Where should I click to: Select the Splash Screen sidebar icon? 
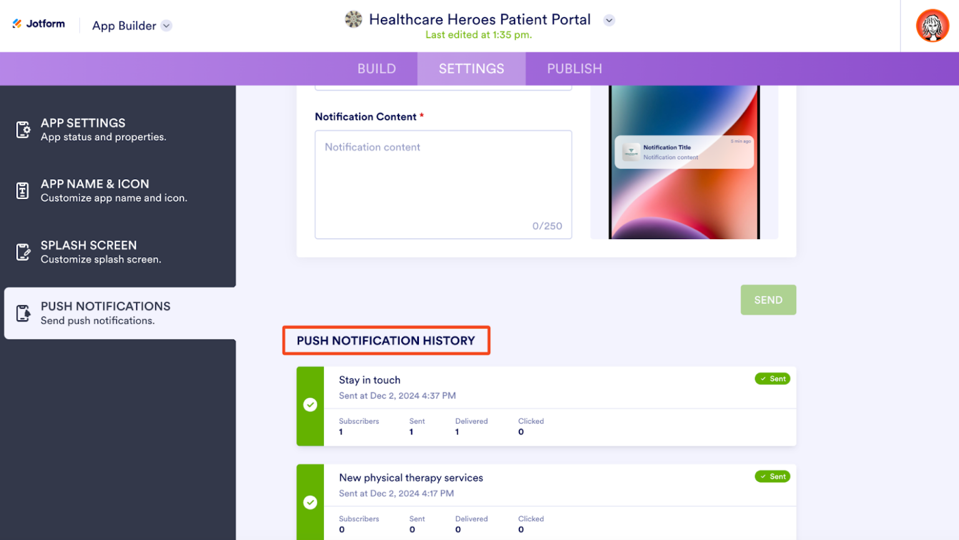coord(23,252)
